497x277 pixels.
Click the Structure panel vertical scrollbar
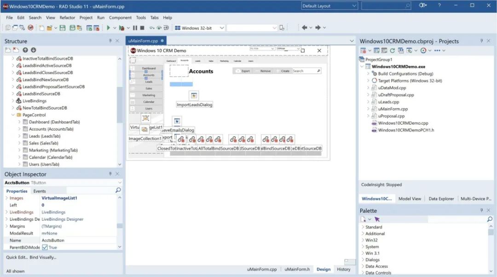click(x=120, y=104)
